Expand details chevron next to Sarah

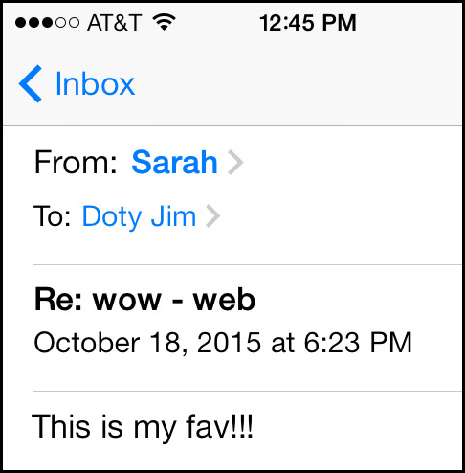coord(235,163)
